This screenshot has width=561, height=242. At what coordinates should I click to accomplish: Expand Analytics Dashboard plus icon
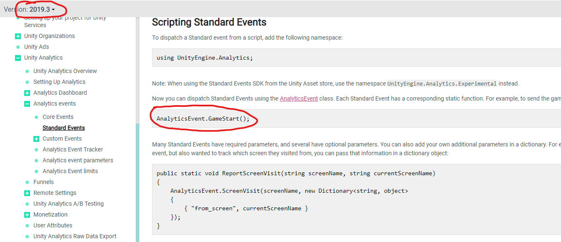click(x=27, y=93)
